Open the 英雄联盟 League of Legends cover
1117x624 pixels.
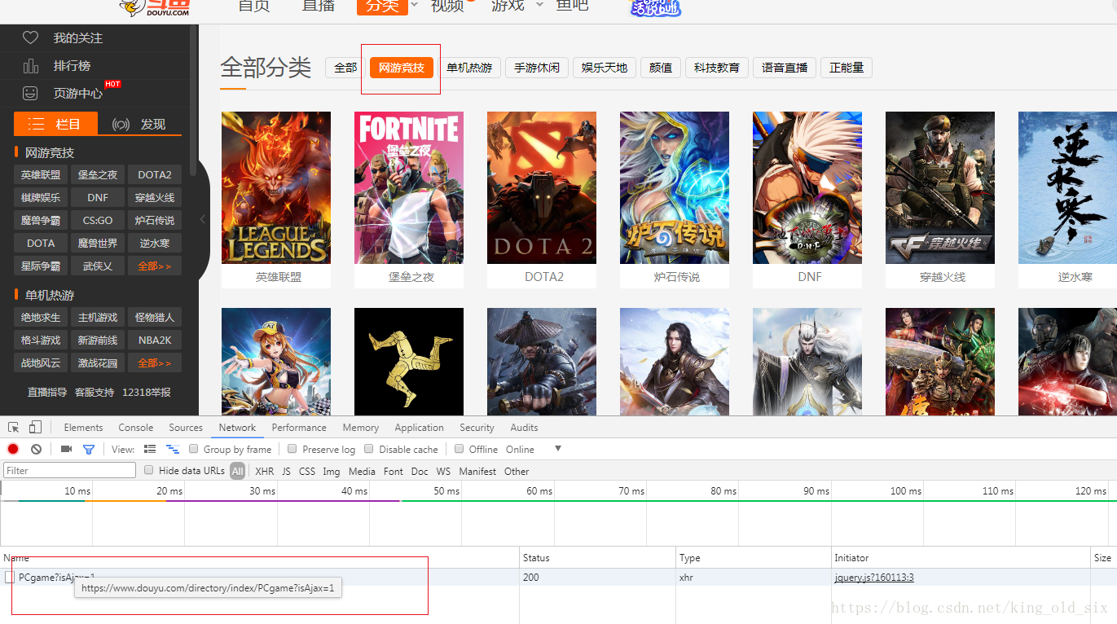click(276, 187)
